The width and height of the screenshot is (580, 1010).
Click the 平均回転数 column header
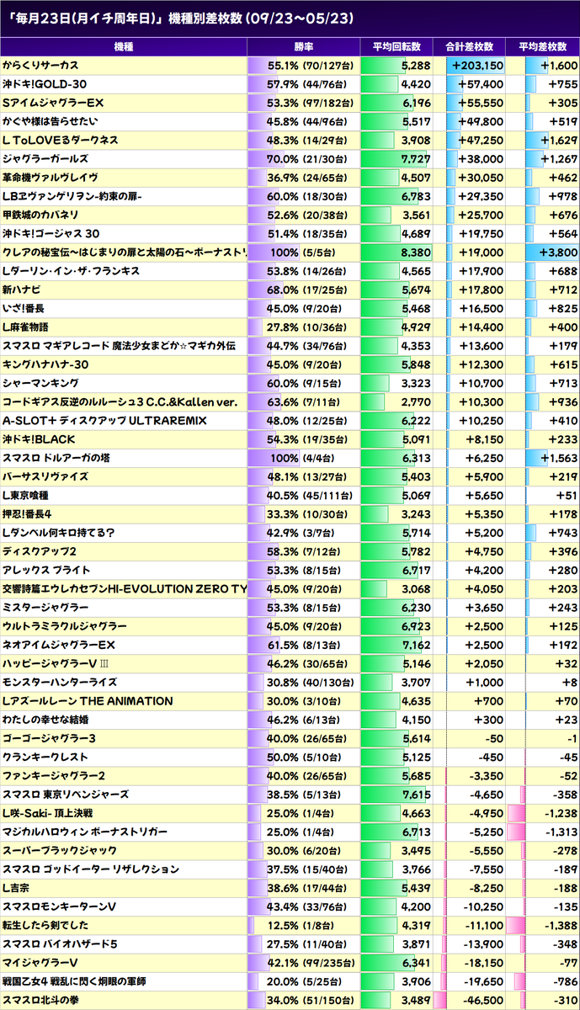pos(396,47)
